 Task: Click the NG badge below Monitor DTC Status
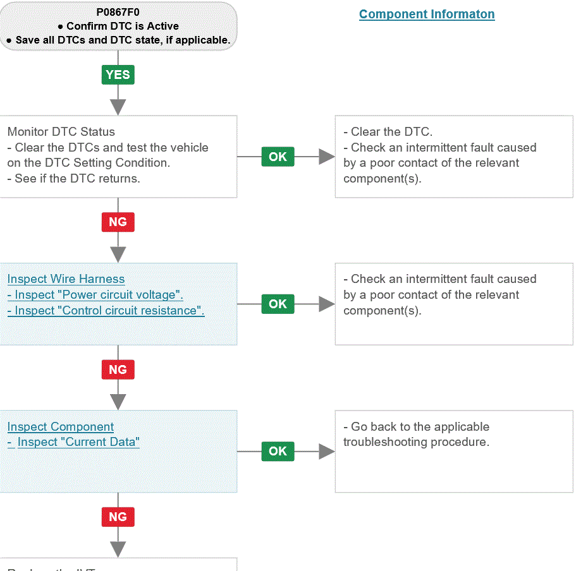coord(118,222)
